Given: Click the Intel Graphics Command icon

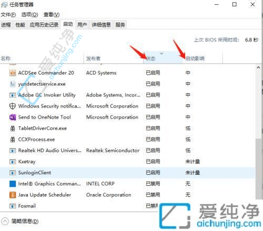Looking at the screenshot, I should click(13, 184).
